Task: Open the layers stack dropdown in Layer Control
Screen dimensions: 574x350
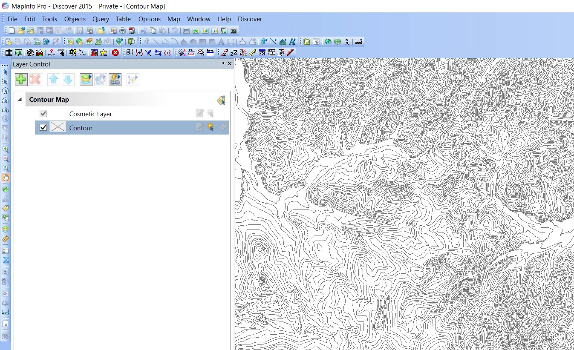Action: 86,79
